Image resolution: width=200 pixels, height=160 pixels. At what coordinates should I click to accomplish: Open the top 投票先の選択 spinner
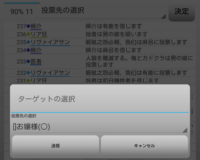tap(104, 11)
